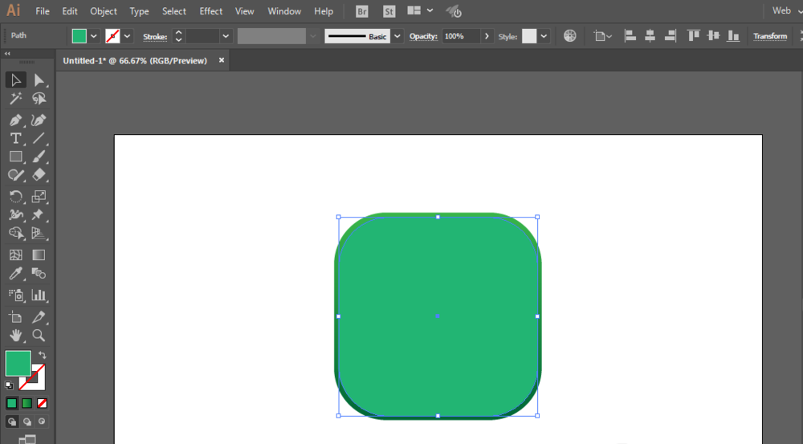Expand the opacity slider arrow

[x=487, y=36]
